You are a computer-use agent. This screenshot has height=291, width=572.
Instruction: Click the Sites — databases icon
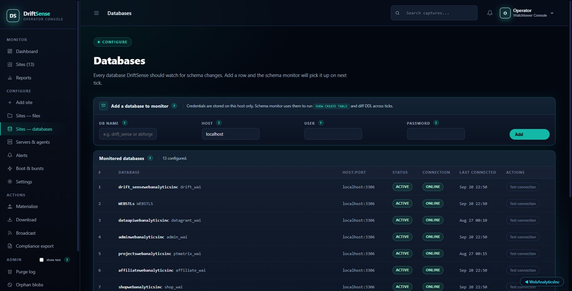[x=10, y=129]
